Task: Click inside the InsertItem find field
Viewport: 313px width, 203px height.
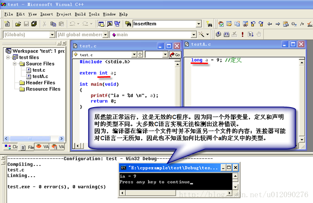Action: coord(164,24)
